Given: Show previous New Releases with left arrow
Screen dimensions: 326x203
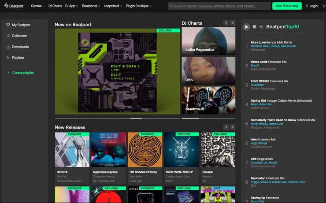Looking at the screenshot, I should click(x=226, y=127).
